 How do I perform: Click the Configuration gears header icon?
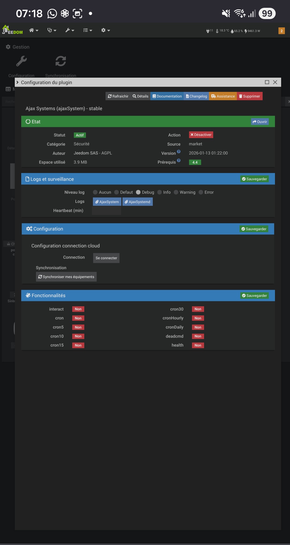29,229
